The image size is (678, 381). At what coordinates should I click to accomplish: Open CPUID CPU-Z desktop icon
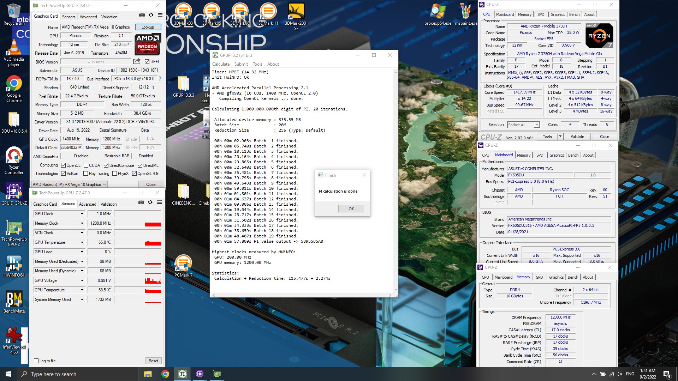(x=14, y=194)
